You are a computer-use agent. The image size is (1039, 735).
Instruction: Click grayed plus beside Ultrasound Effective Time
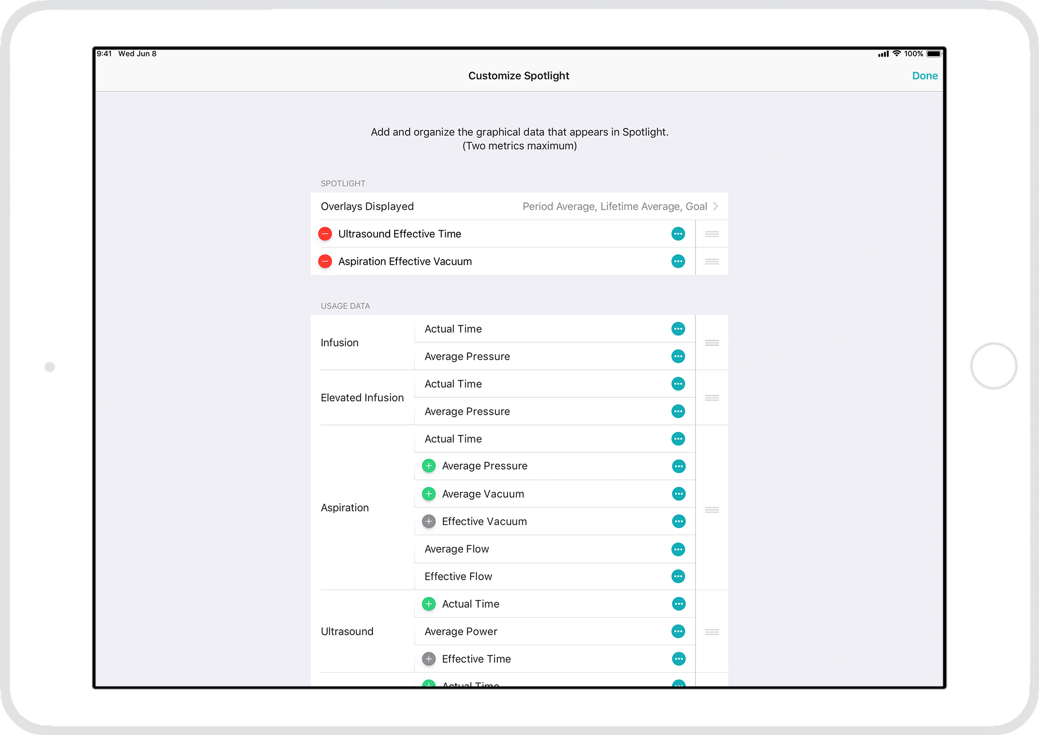coord(429,659)
